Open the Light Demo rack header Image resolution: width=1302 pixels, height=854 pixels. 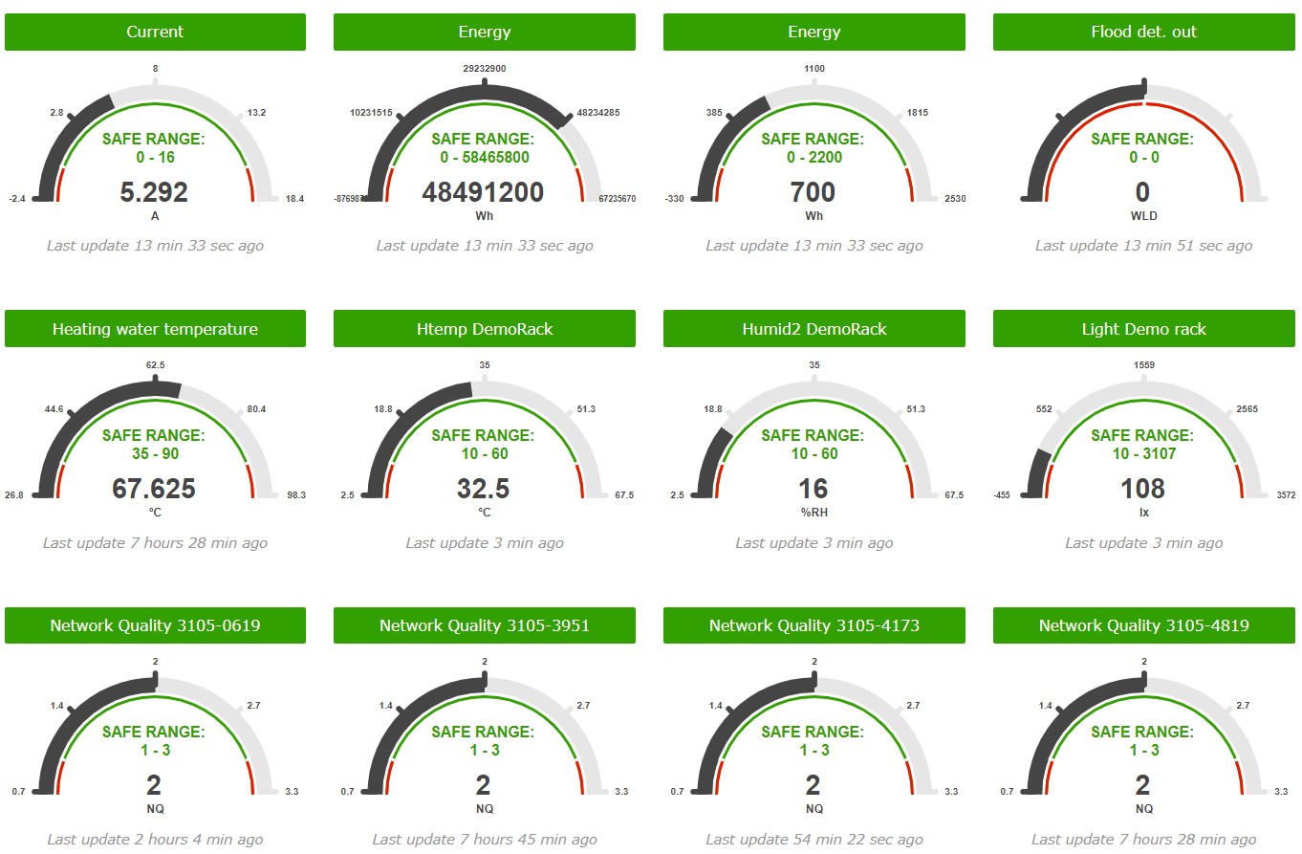tap(1143, 329)
